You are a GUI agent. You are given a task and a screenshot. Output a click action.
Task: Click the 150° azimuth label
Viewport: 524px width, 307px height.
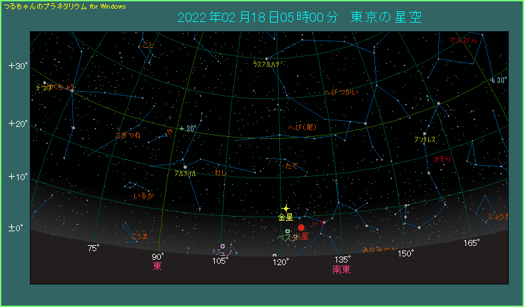tap(406, 253)
